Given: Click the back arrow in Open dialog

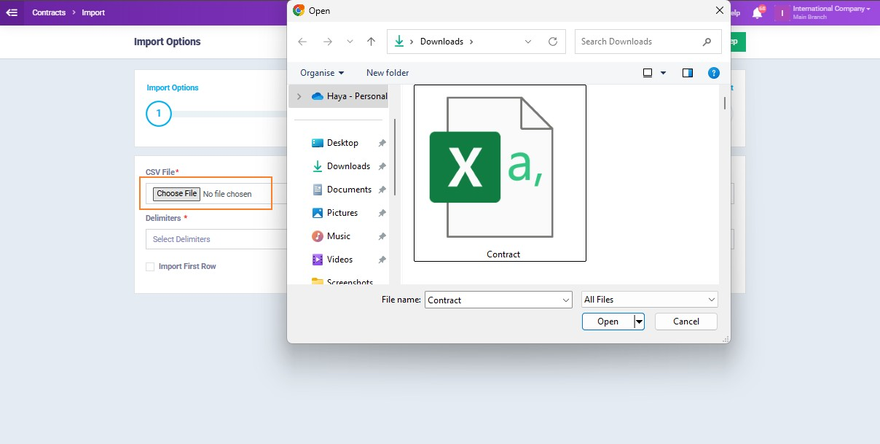Looking at the screenshot, I should tap(302, 42).
